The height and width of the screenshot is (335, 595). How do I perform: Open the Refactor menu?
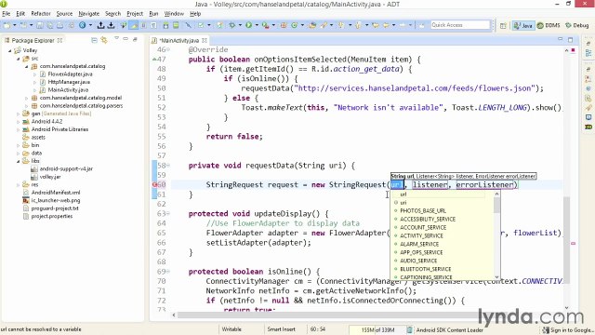[41, 14]
